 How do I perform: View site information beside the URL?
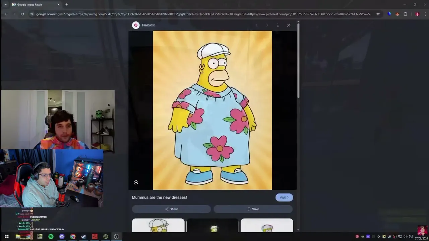click(32, 14)
